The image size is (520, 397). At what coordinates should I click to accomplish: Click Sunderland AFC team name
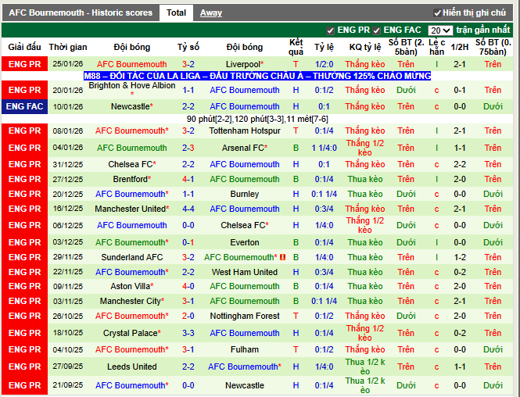pos(131,257)
